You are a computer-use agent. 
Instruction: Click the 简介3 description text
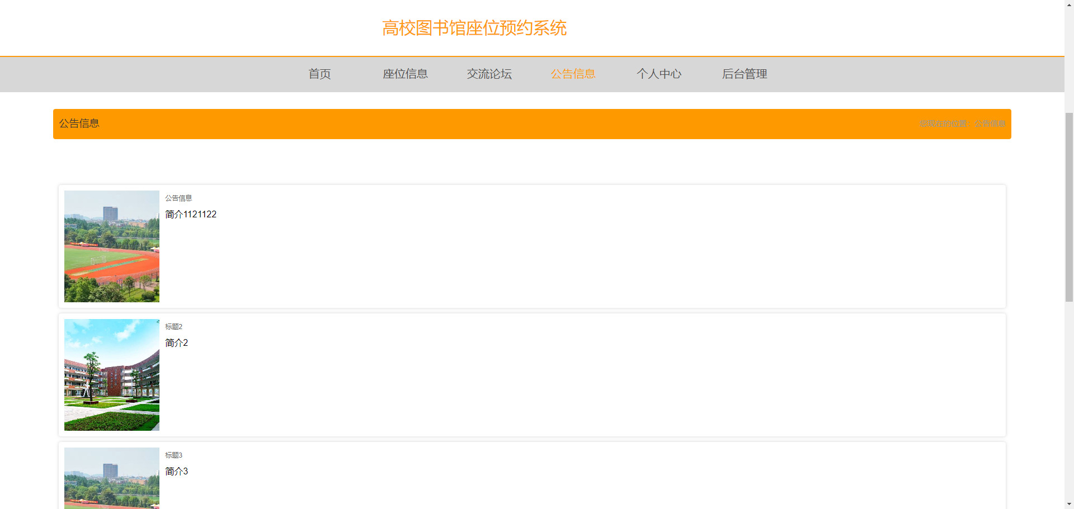[176, 472]
